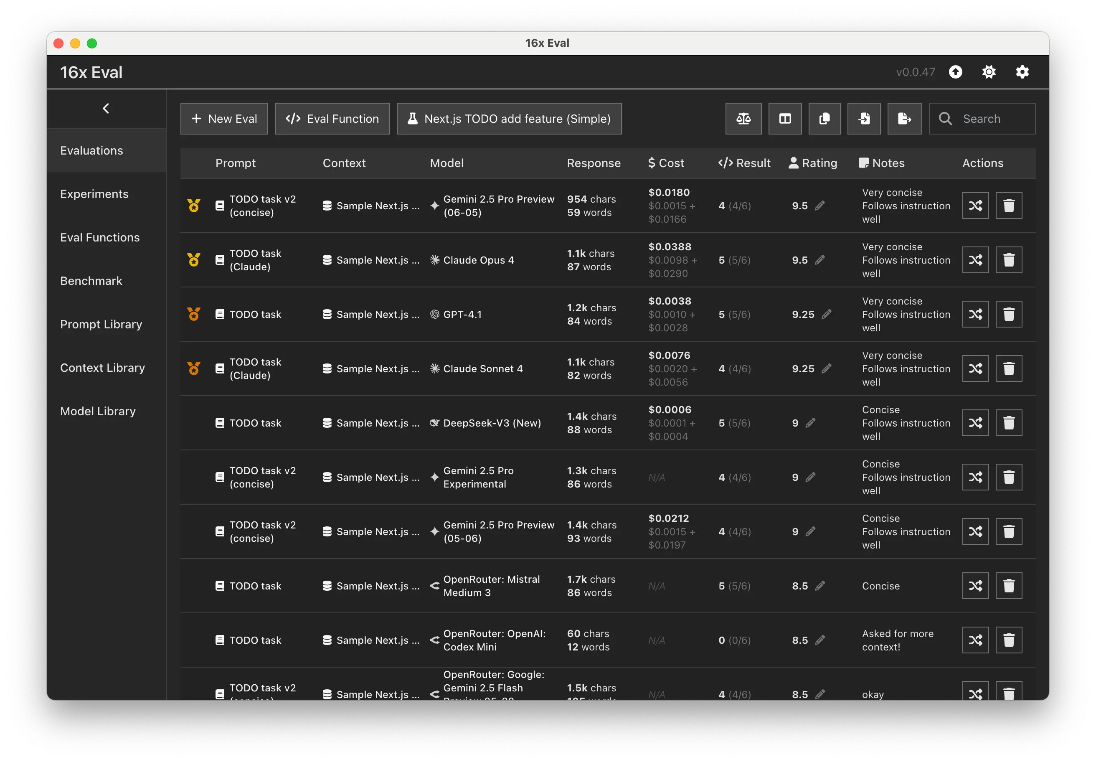Click the Response column header
This screenshot has width=1096, height=762.
pyautogui.click(x=594, y=163)
